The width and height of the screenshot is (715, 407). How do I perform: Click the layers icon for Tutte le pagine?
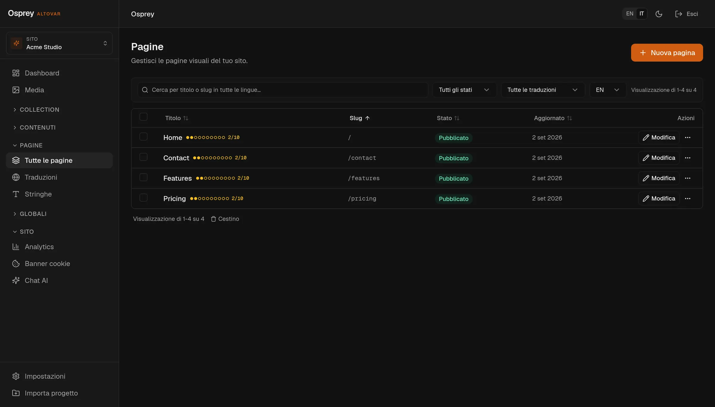(x=16, y=160)
